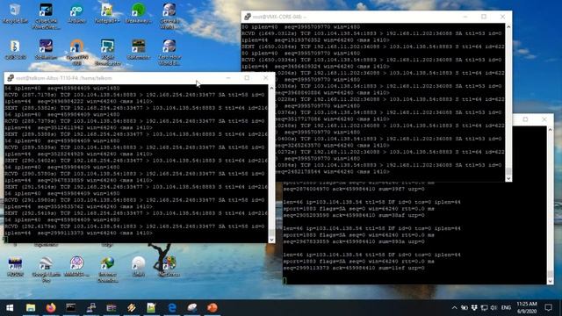This screenshot has height=316, width=562.
Task: Click the RCVD (287.7178s) line in telkom terminal
Action: click(134, 95)
